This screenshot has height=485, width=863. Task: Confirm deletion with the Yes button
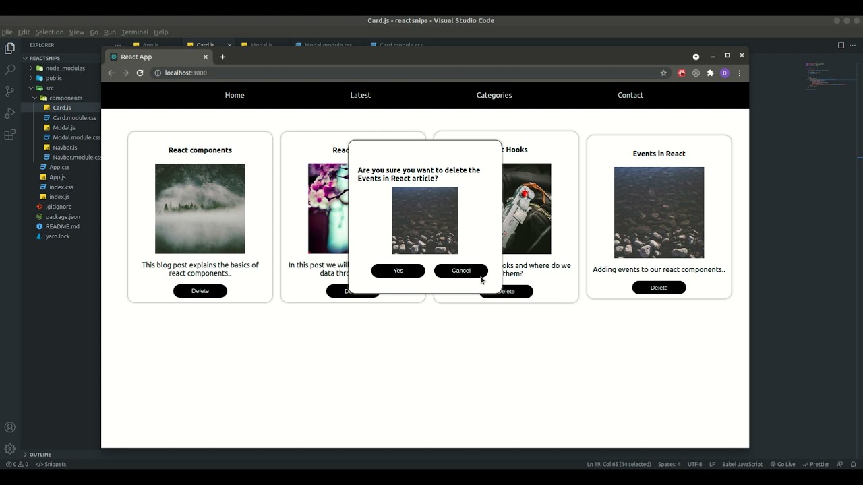point(398,271)
